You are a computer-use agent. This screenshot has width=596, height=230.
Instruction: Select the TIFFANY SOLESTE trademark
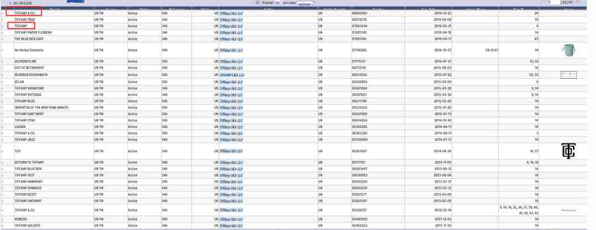28,226
